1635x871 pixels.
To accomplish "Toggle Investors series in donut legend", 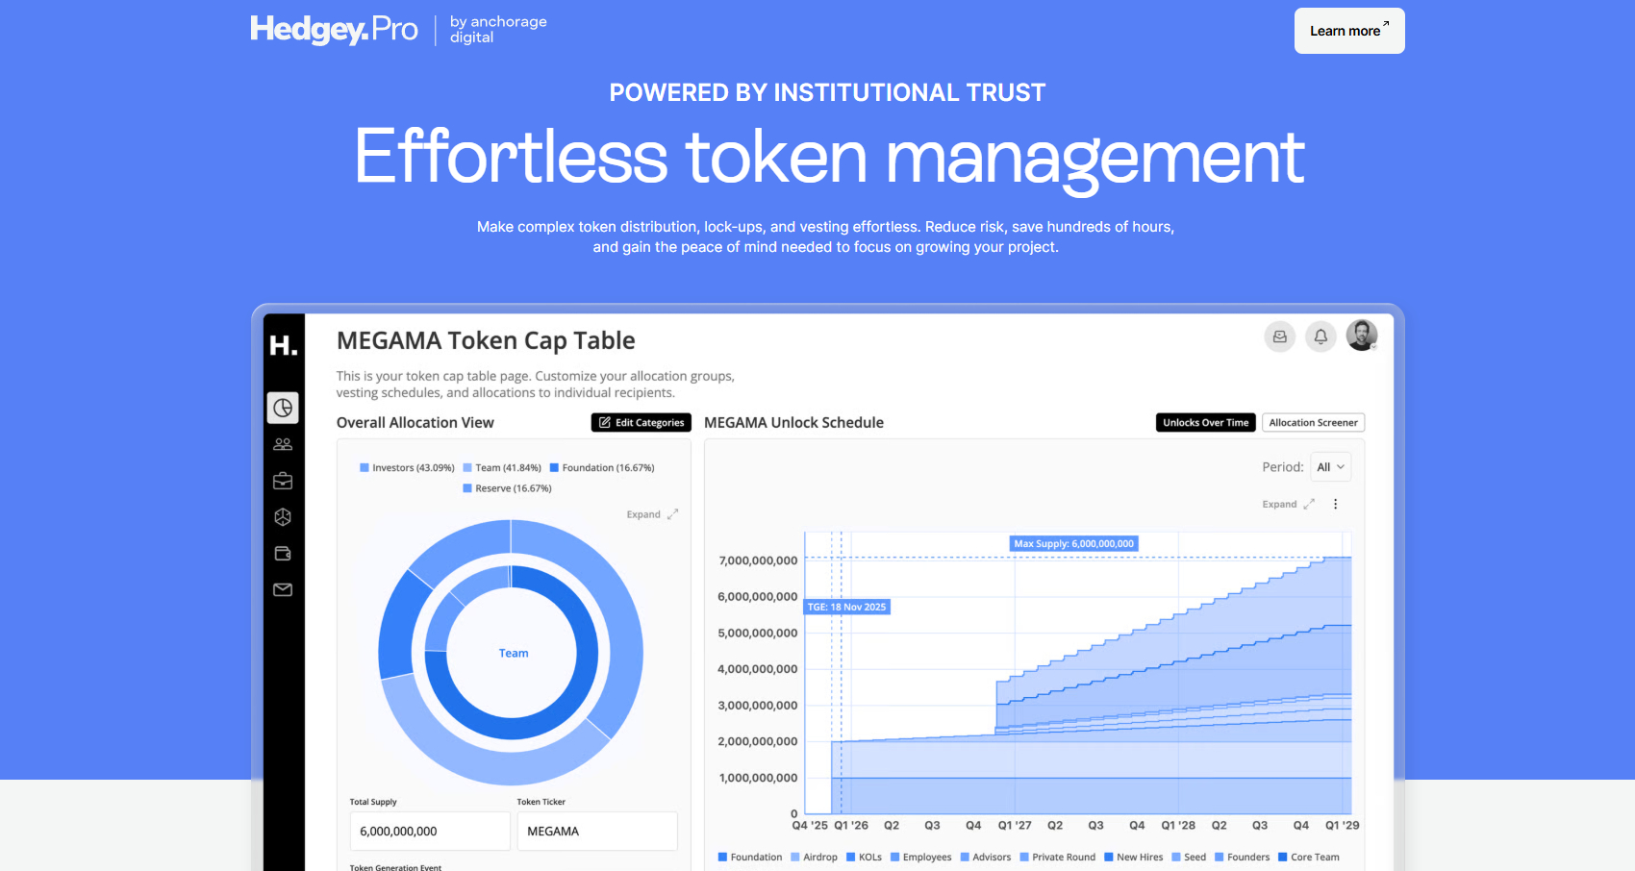I will tap(407, 468).
